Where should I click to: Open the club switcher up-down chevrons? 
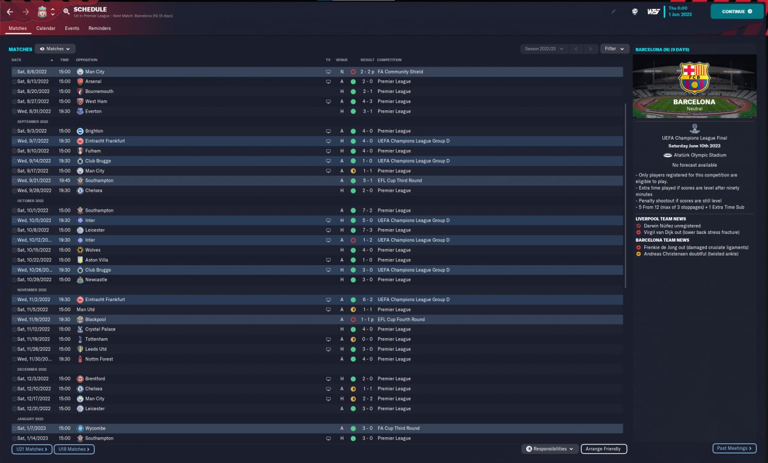point(52,11)
